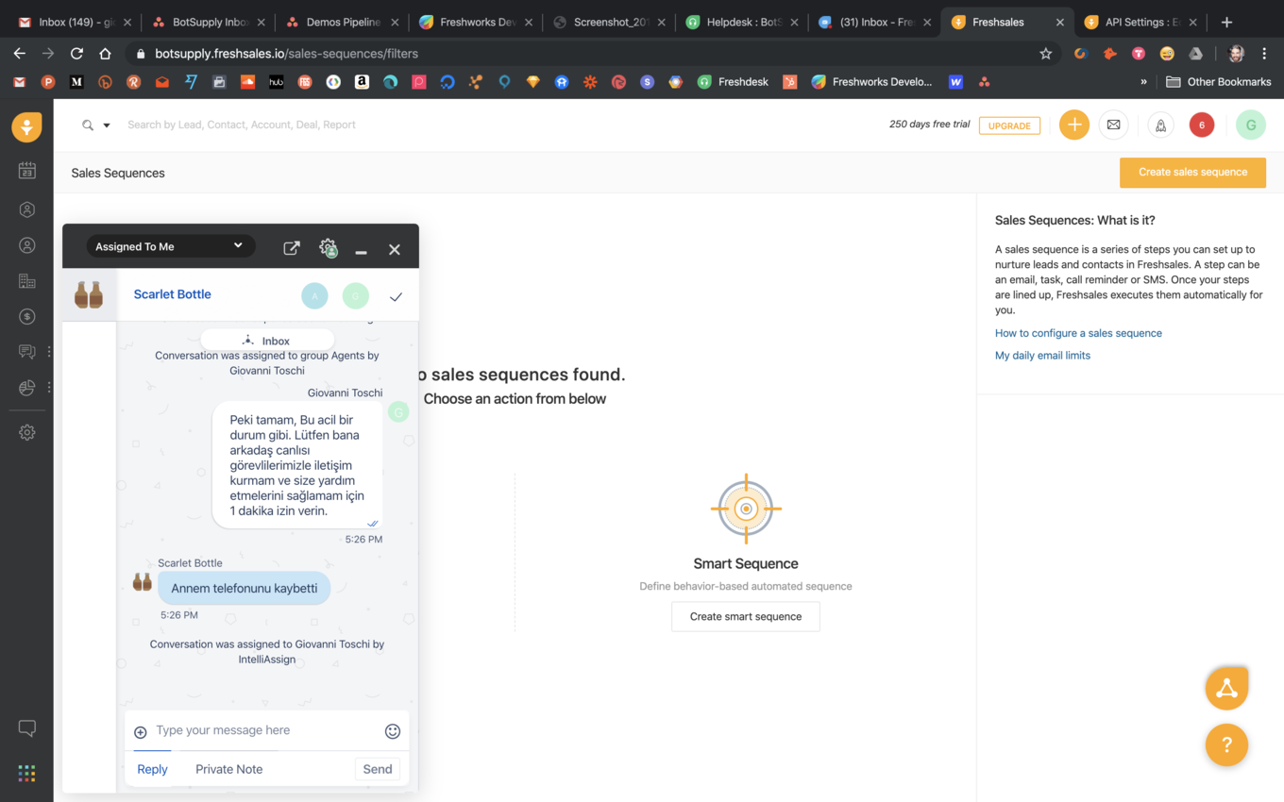Viewport: 1284px width, 802px height.
Task: Open Deals using the dollar icon
Action: click(x=26, y=316)
